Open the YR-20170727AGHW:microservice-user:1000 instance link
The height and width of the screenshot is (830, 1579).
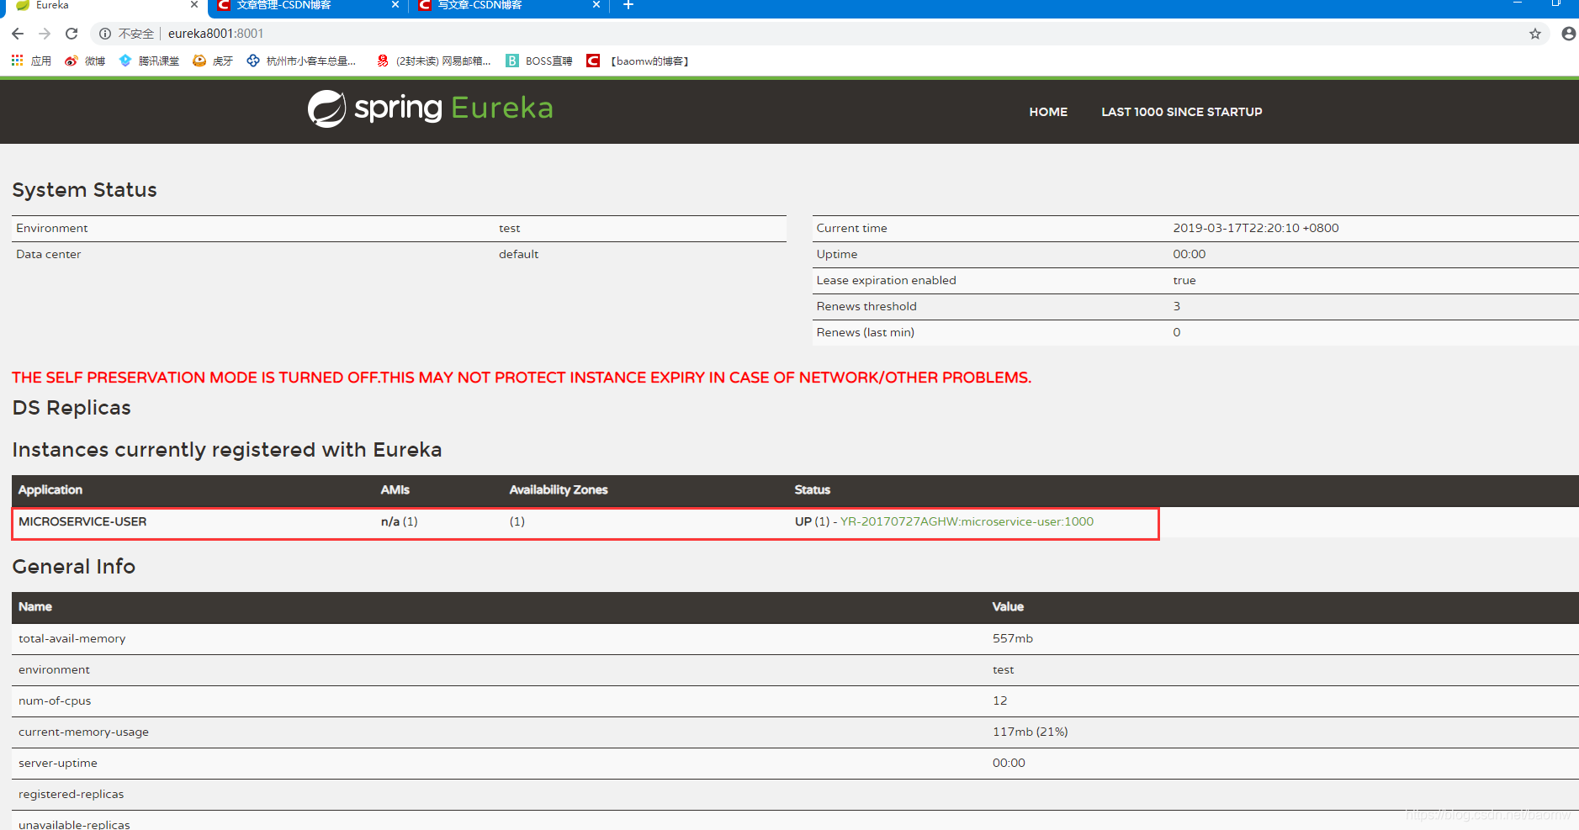[967, 521]
